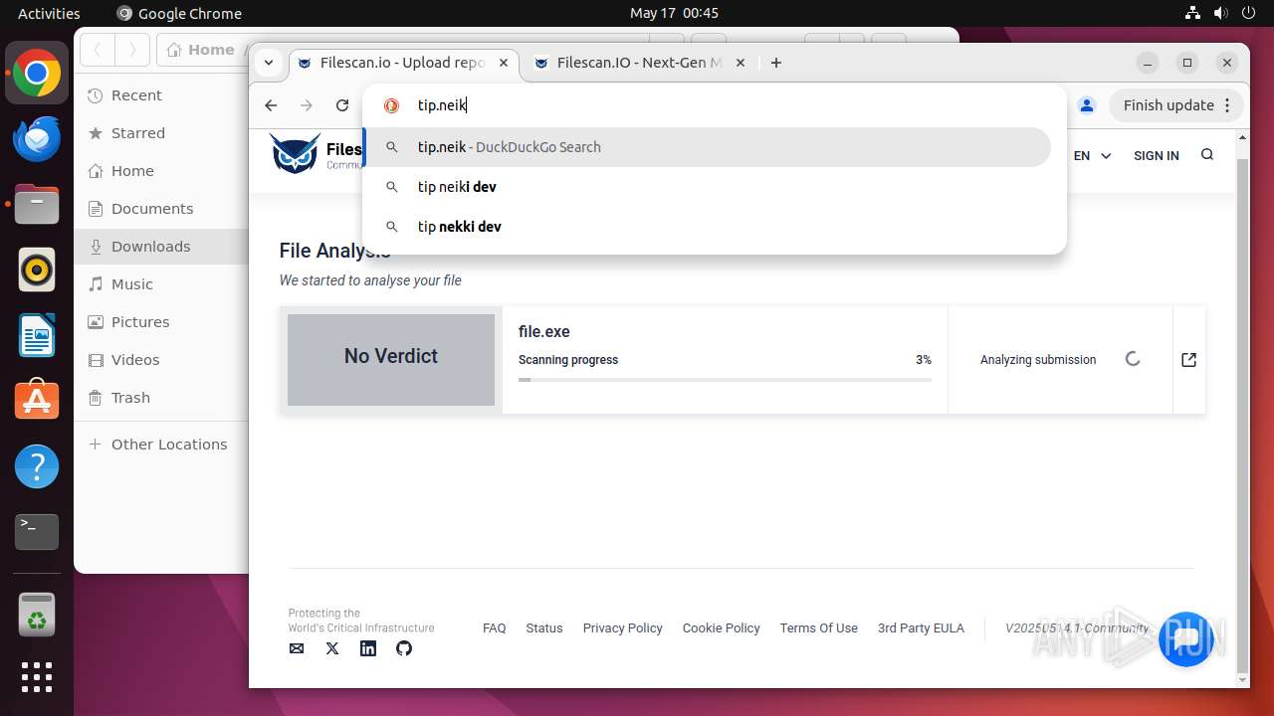Click the Files window forward button

131,50
